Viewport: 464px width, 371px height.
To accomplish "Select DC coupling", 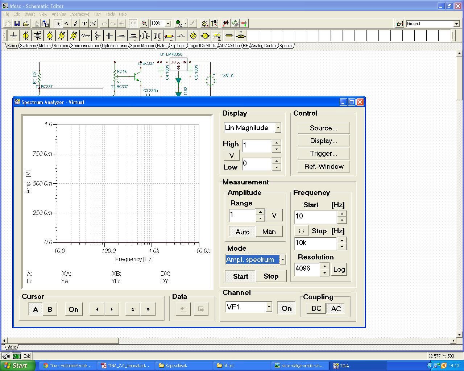I will click(316, 308).
